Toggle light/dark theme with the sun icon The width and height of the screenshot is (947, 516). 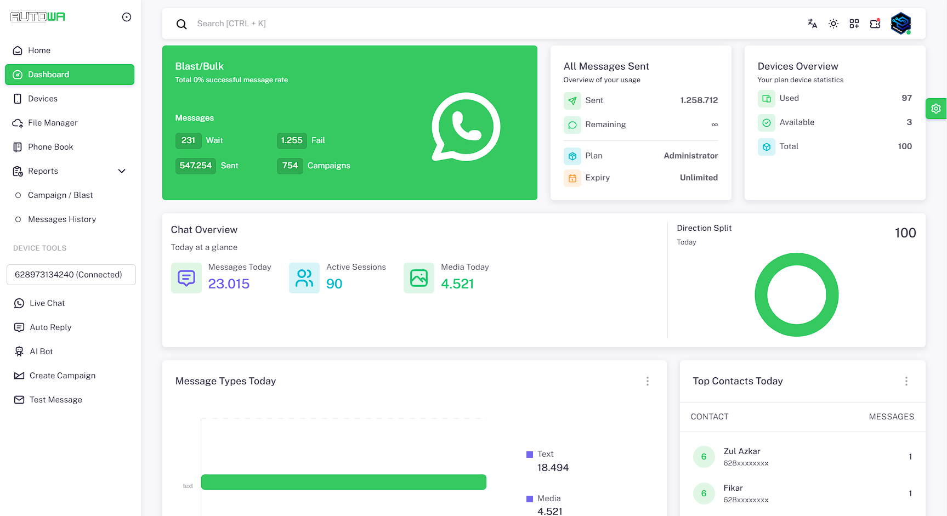[833, 24]
